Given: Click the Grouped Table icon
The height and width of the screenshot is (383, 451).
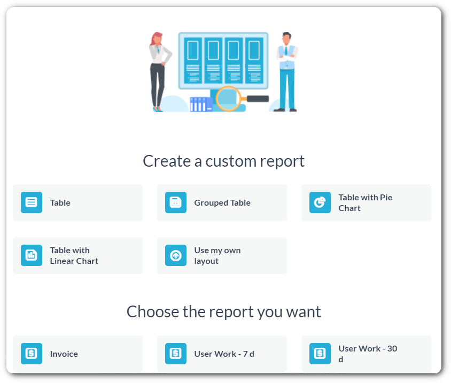Looking at the screenshot, I should 175,203.
